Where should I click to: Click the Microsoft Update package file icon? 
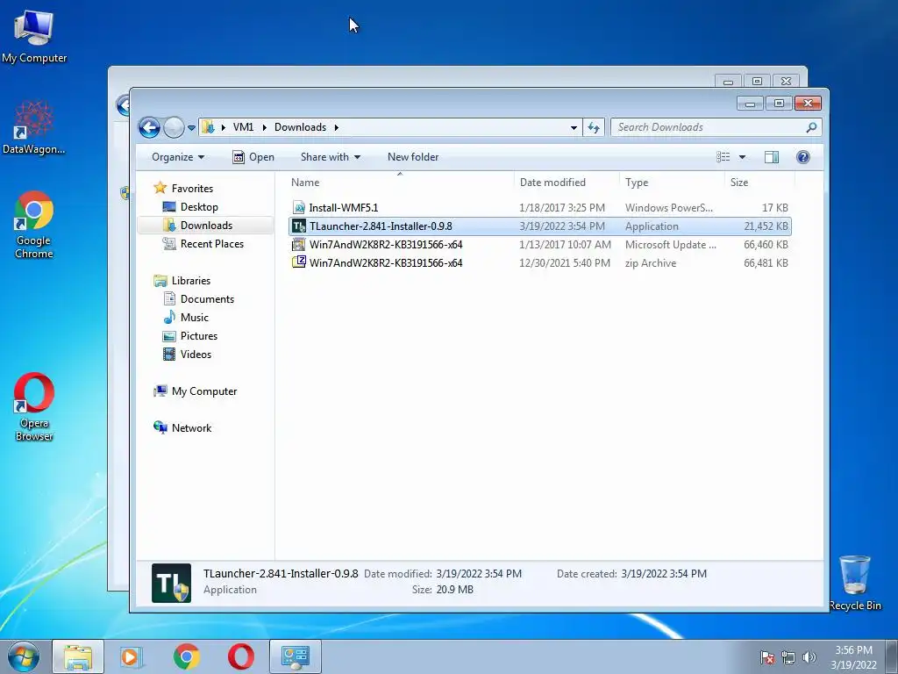click(x=298, y=245)
